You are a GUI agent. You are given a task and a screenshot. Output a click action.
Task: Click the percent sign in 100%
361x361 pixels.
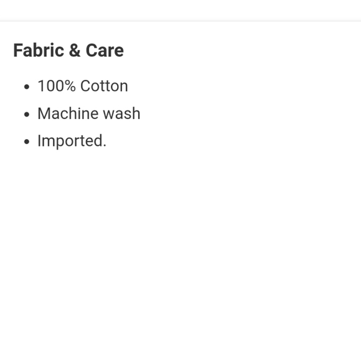68,86
